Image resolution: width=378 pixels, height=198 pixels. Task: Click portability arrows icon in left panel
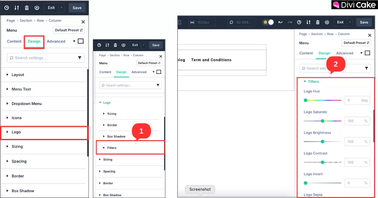tap(17, 8)
